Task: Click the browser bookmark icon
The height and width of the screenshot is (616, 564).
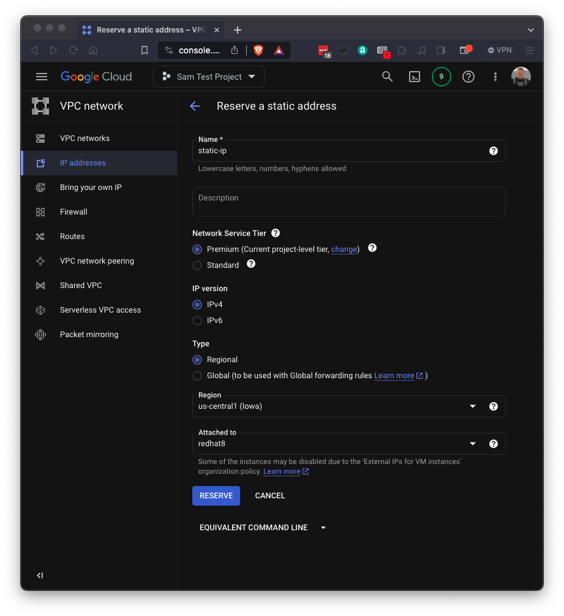Action: point(145,50)
